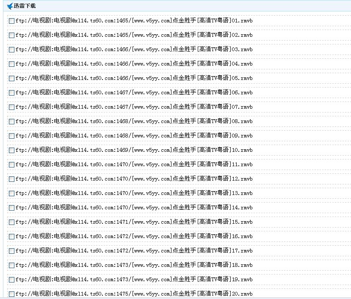The height and width of the screenshot is (299, 351).
Task: Select the ftp address text ending 14.rmvb
Action: [x=134, y=207]
